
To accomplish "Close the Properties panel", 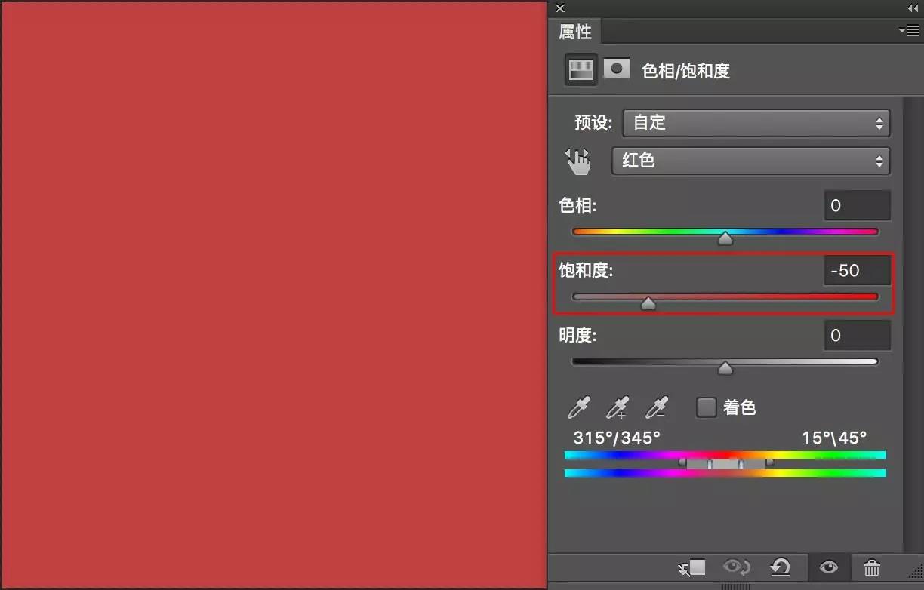I will coord(559,8).
